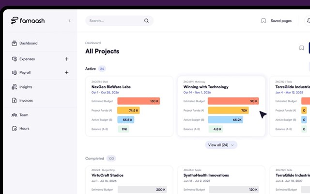This screenshot has height=194, width=310.
Task: Click Winning with Technology's 90 K bar
Action: point(233,101)
